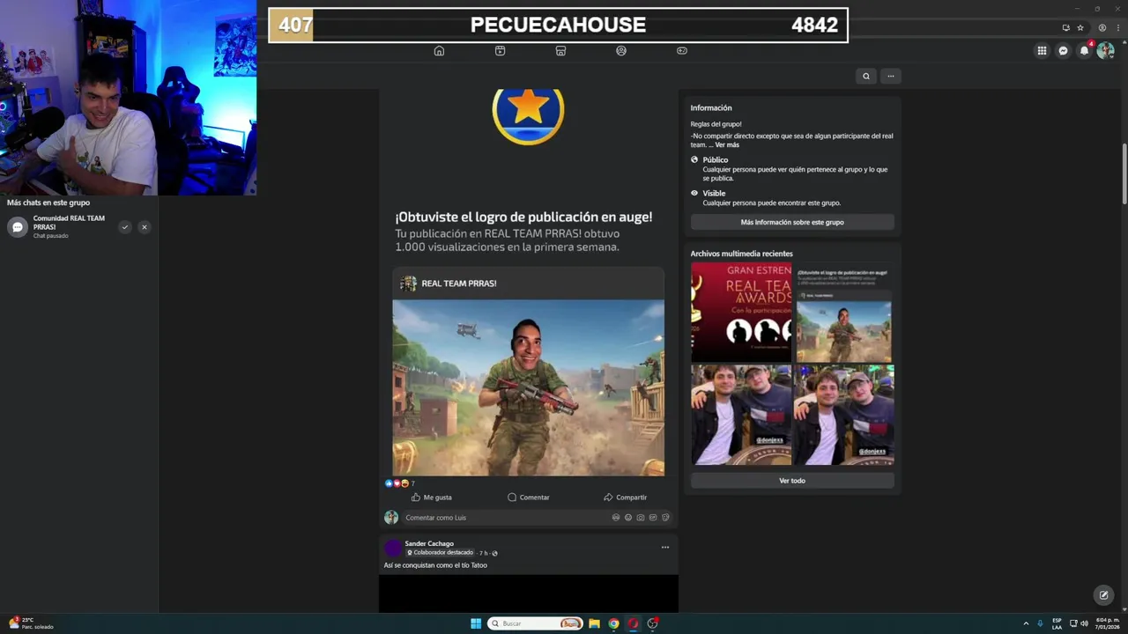Open REAL TEAM AWARDS media thumbnail
Image resolution: width=1128 pixels, height=634 pixels.
coord(741,312)
